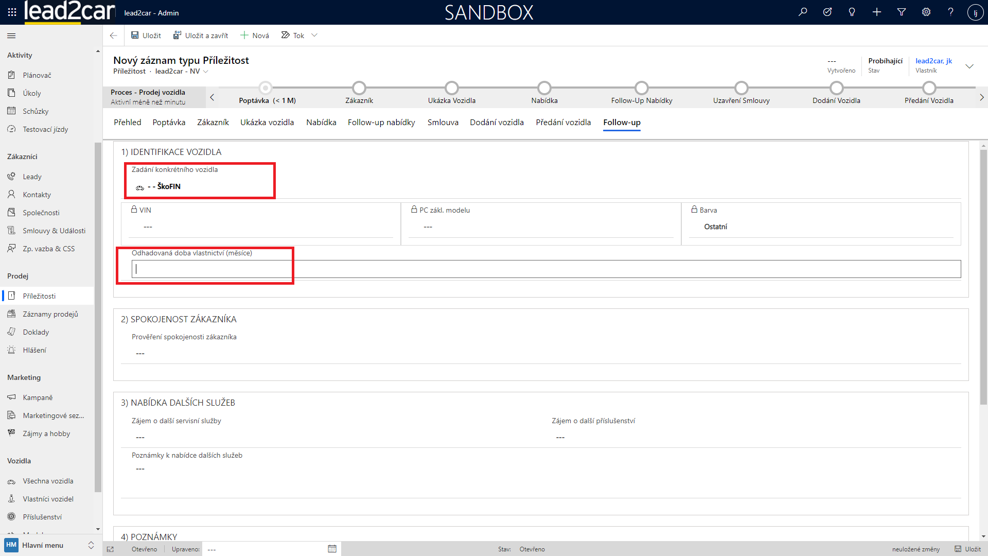Select the Nabídka process stage circle
The width and height of the screenshot is (988, 556).
(544, 88)
